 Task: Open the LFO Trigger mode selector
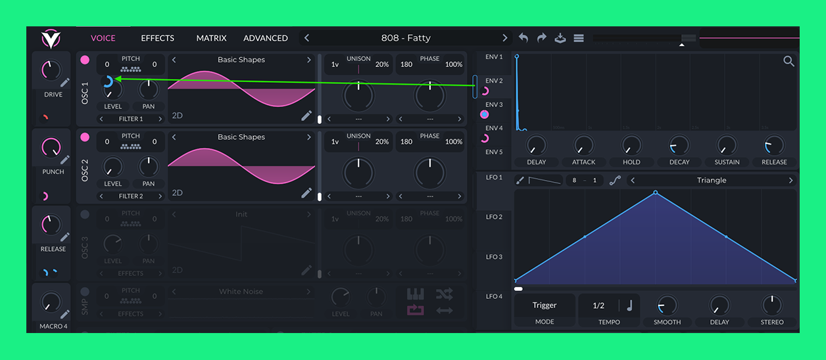pos(545,305)
